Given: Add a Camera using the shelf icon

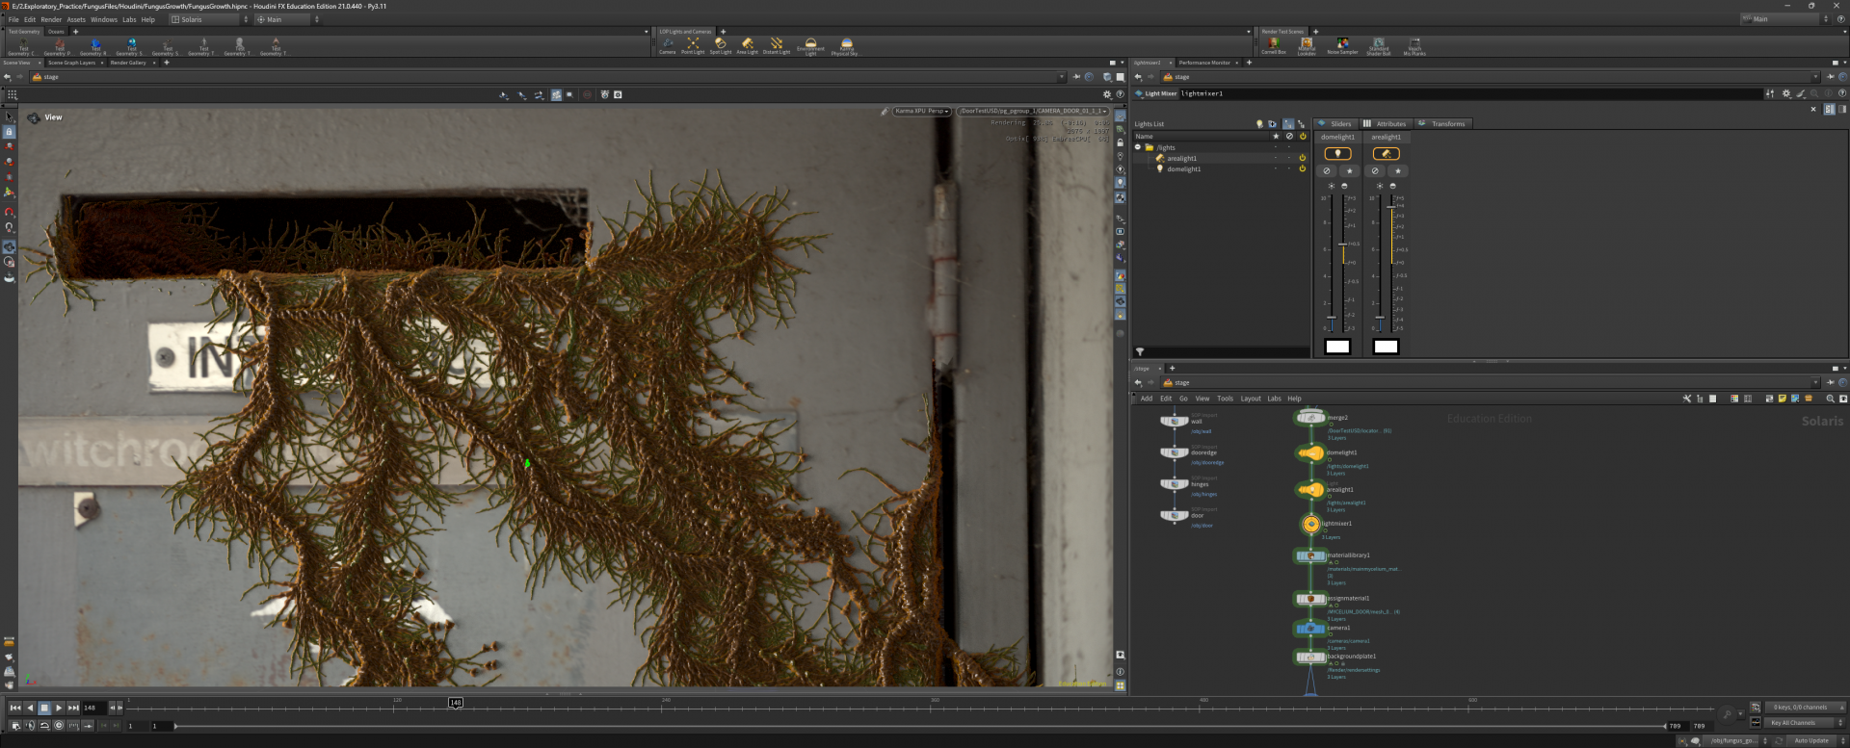Looking at the screenshot, I should [667, 44].
